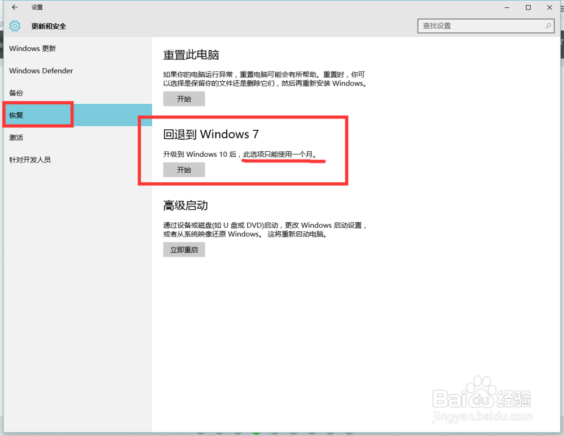
Task: Open Windows Defender settings
Action: [41, 71]
